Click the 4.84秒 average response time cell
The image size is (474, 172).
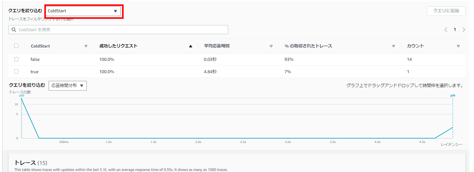[210, 72]
